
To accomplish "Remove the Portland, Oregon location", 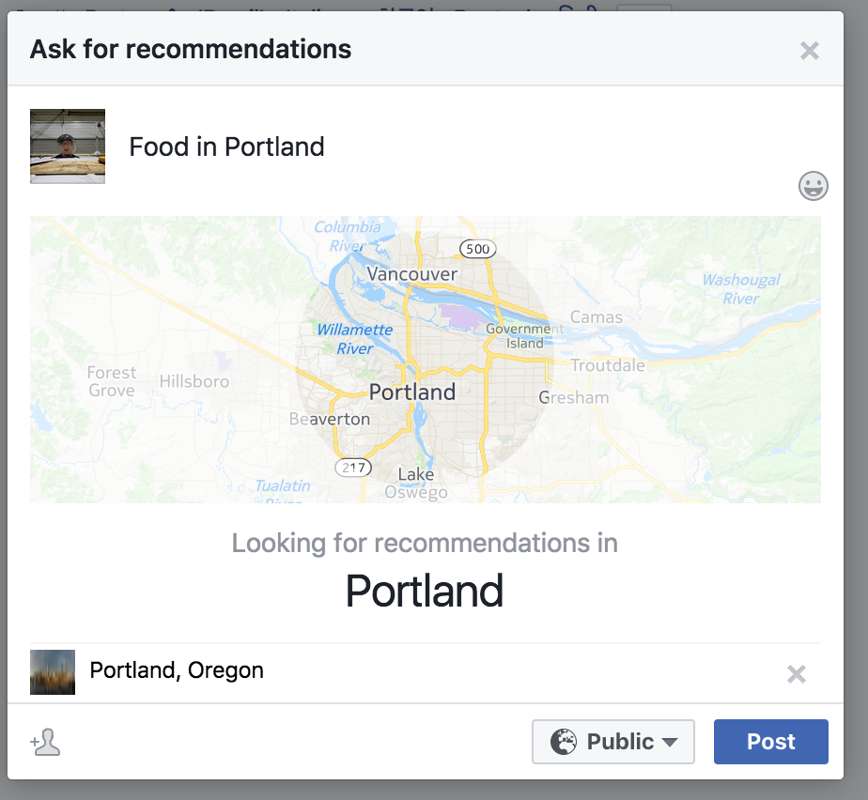I will pyautogui.click(x=796, y=674).
